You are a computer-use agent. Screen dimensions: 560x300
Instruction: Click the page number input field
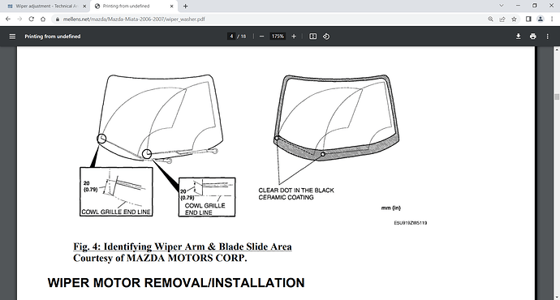pos(231,36)
